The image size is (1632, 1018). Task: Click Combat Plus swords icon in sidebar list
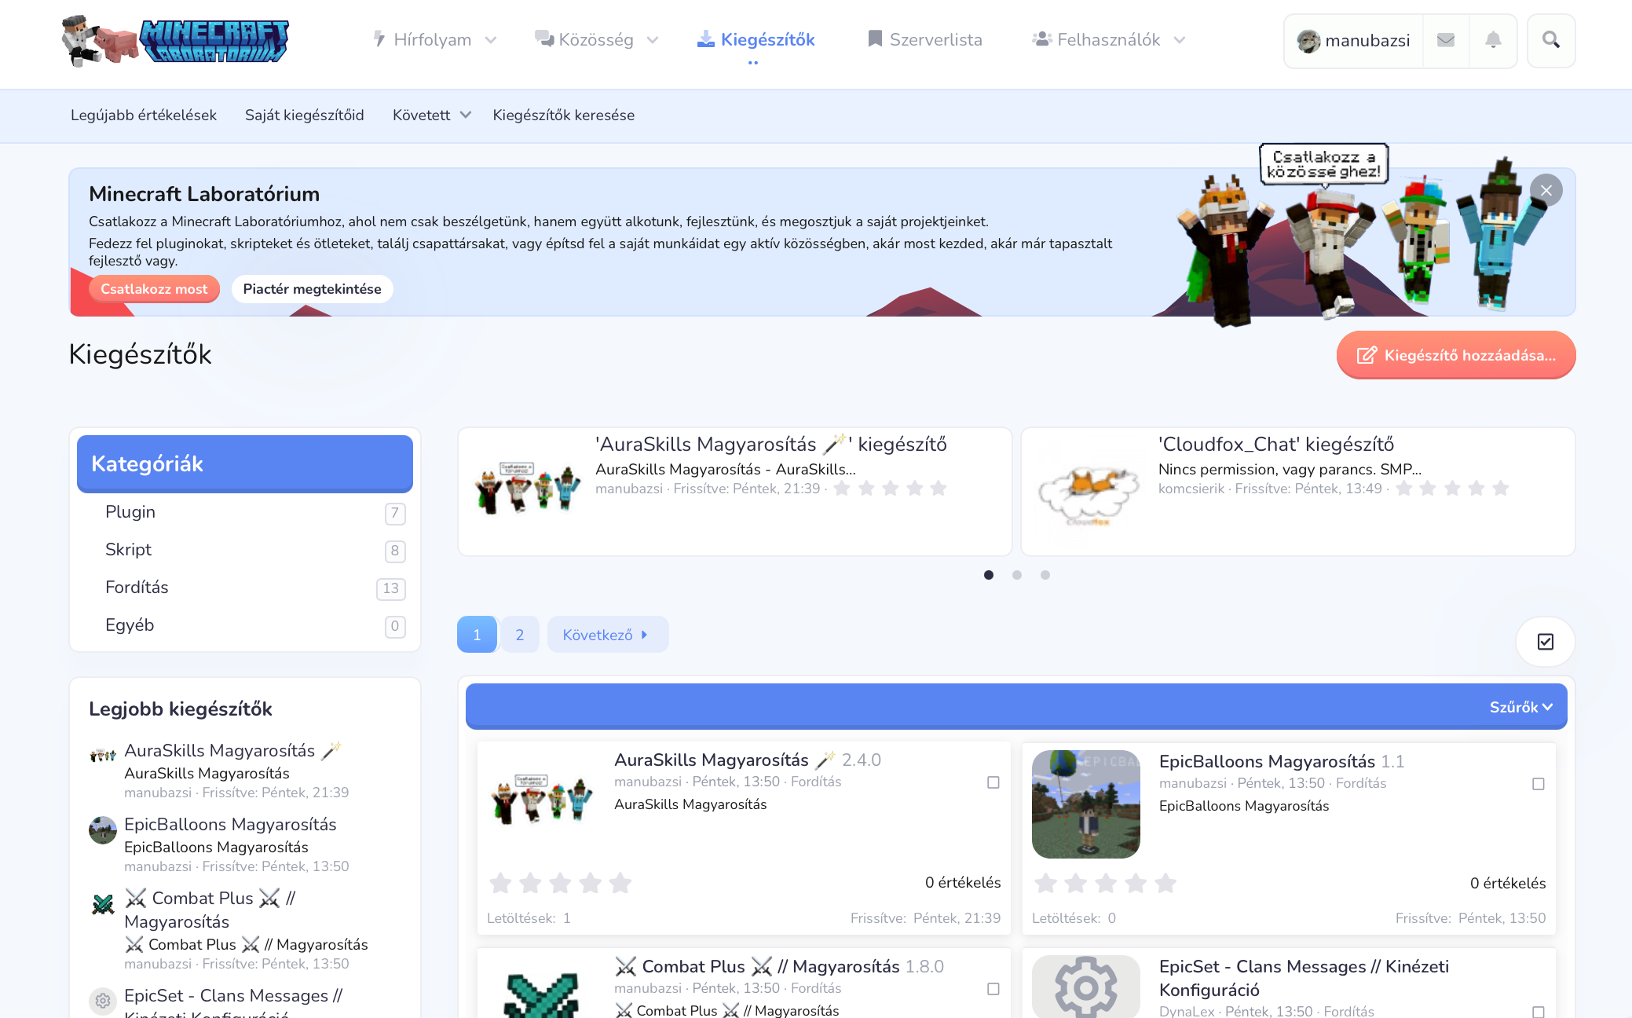[103, 904]
